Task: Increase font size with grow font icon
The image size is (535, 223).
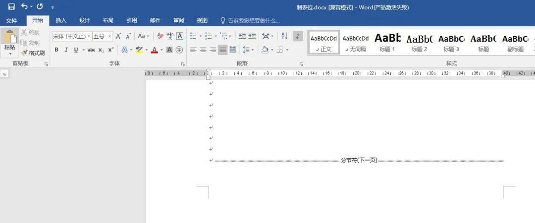Action: 118,36
